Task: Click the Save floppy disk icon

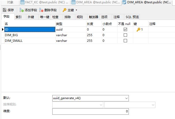Action: click(x=5, y=10)
